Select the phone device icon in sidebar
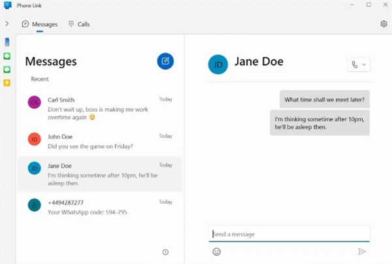Screen dimensions: 392x264 pyautogui.click(x=7, y=42)
